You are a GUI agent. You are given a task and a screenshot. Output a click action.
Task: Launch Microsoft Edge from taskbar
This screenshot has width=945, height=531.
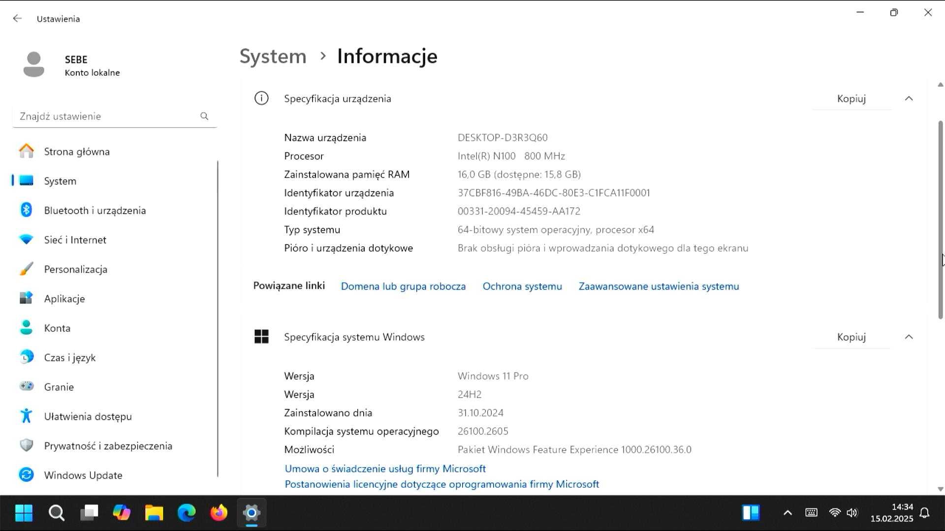187,513
